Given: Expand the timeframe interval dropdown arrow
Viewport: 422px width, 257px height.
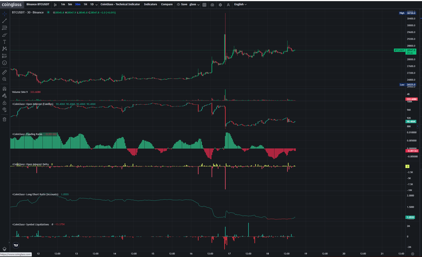Looking at the screenshot, I should (97, 5).
